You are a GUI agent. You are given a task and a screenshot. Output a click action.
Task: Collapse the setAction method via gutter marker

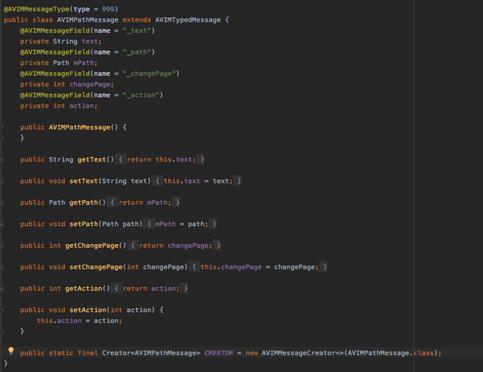[x=1, y=310]
